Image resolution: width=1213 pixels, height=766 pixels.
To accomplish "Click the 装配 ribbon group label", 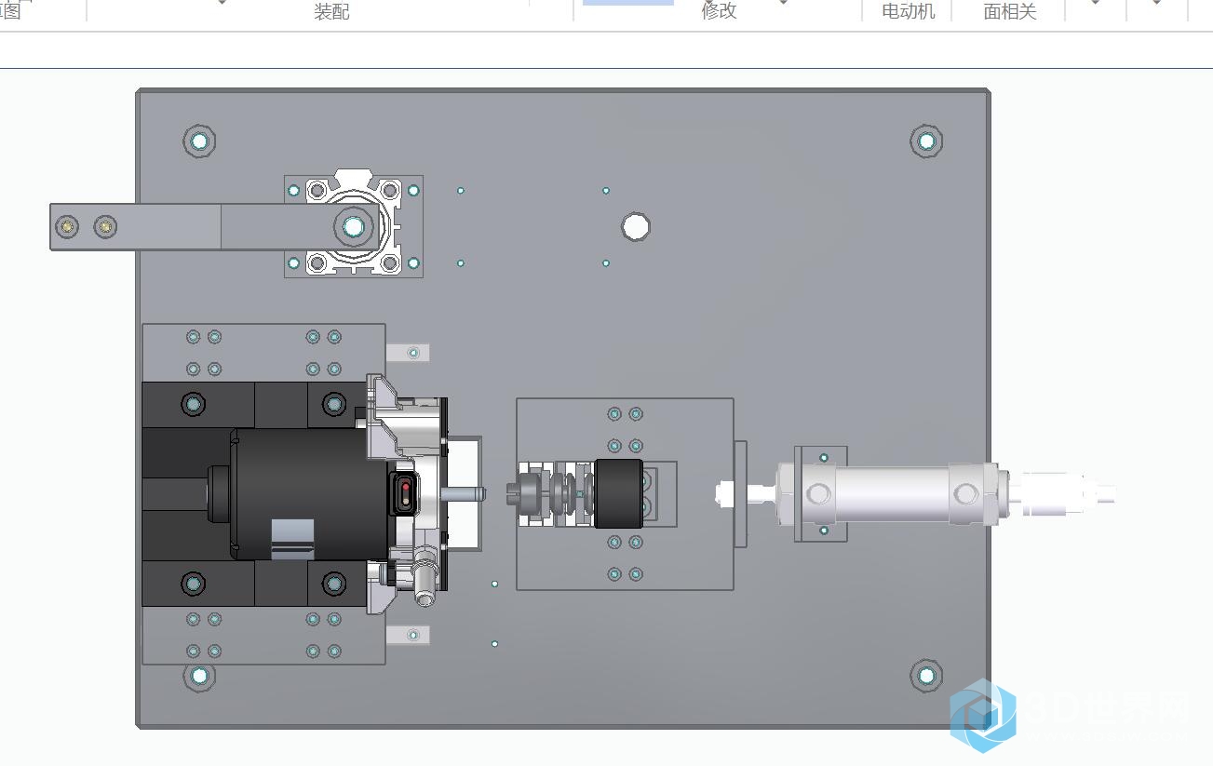I will (331, 11).
